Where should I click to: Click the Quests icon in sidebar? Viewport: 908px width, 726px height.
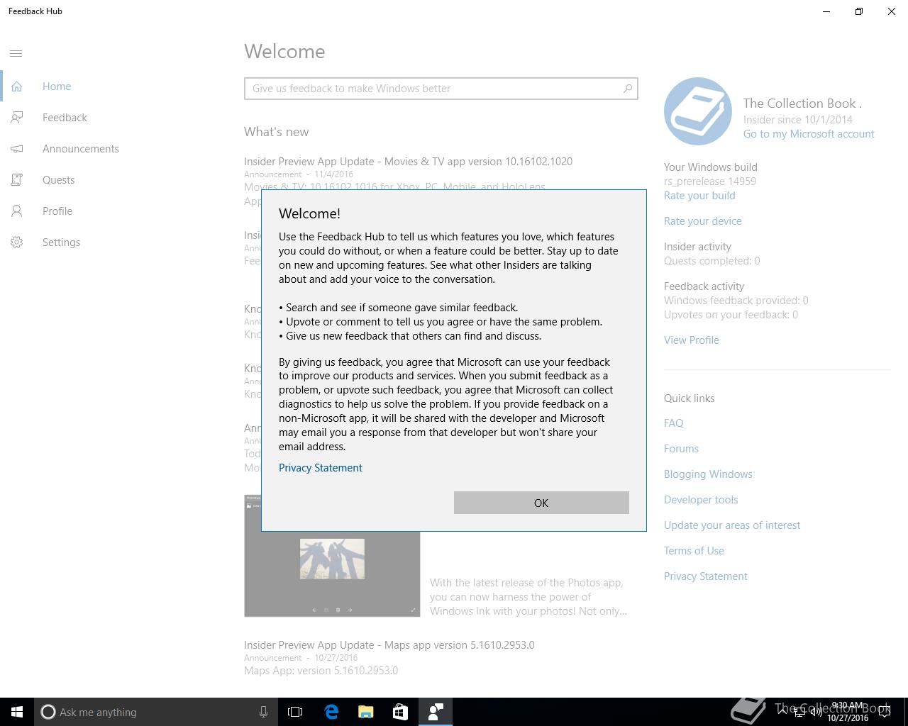pos(16,180)
